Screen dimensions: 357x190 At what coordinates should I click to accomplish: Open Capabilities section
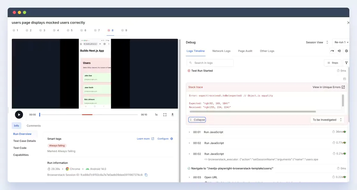[x=21, y=155]
